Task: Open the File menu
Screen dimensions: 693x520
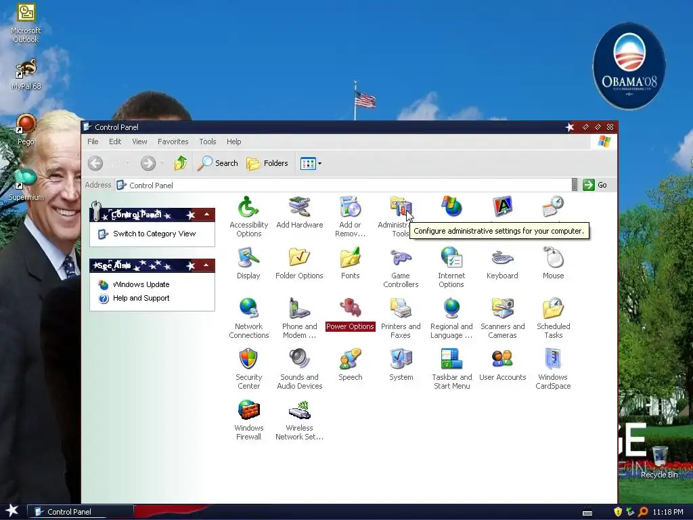Action: point(93,142)
